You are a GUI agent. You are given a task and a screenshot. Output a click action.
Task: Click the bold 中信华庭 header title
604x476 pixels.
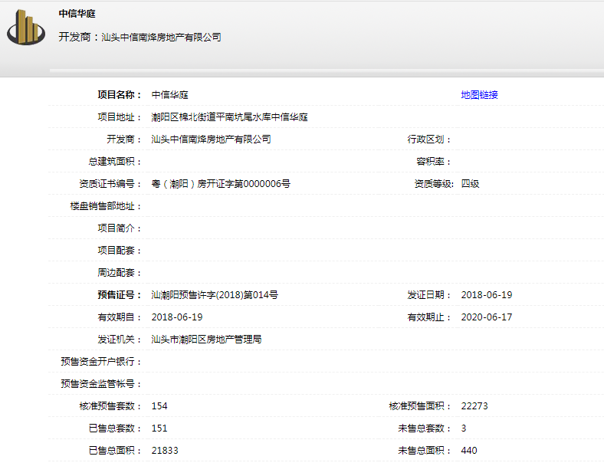tap(77, 14)
